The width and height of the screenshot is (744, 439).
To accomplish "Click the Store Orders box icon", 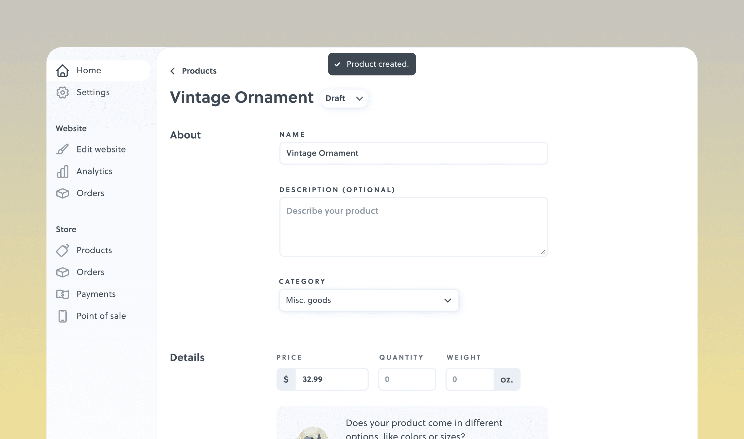I will pyautogui.click(x=62, y=272).
